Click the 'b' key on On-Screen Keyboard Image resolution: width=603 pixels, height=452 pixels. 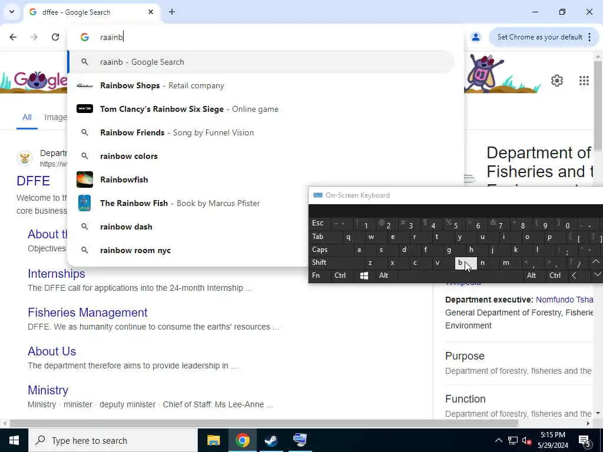(466, 263)
